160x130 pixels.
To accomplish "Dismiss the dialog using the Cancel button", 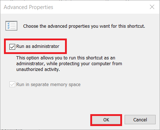I will pyautogui.click(x=140, y=120).
